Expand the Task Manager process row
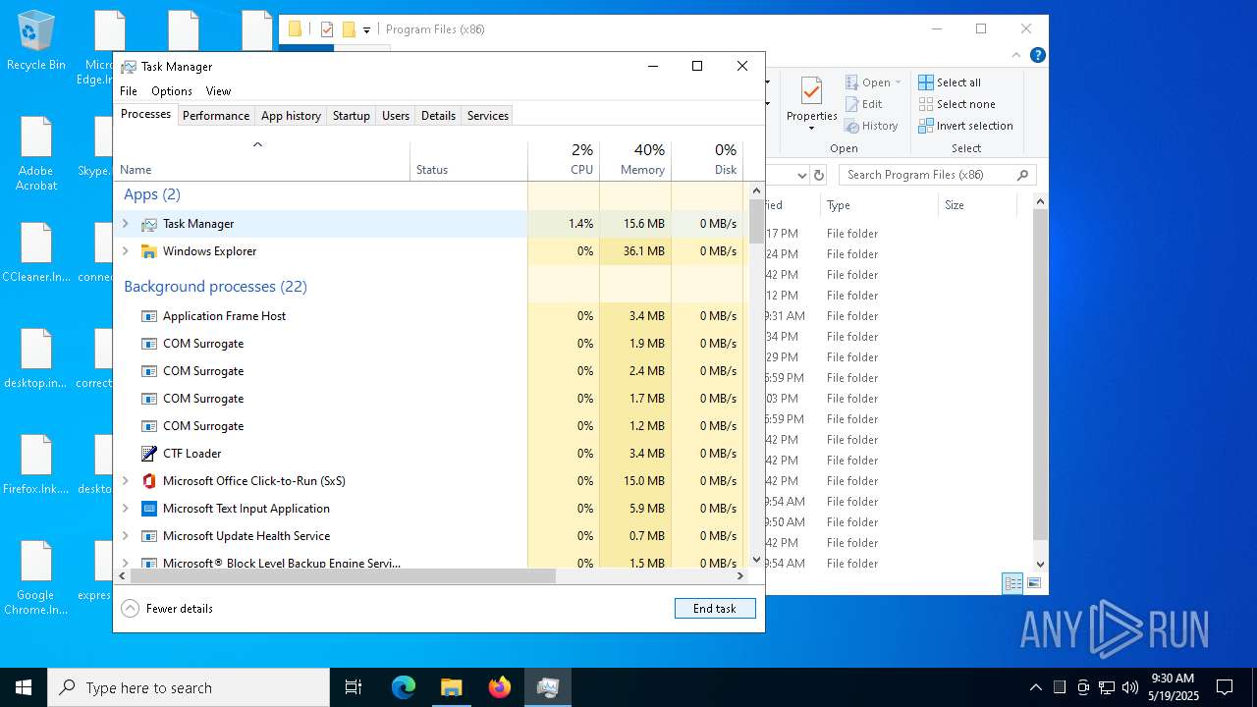 [x=125, y=224]
